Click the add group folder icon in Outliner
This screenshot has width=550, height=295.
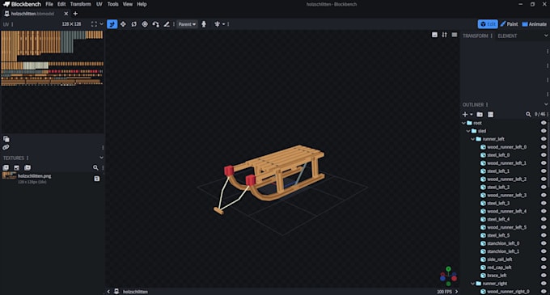(x=480, y=115)
